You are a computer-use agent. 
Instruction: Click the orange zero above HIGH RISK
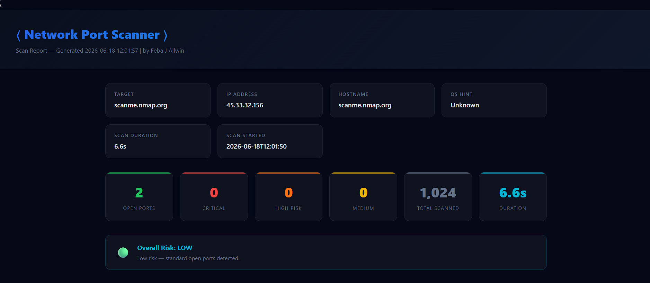click(289, 193)
